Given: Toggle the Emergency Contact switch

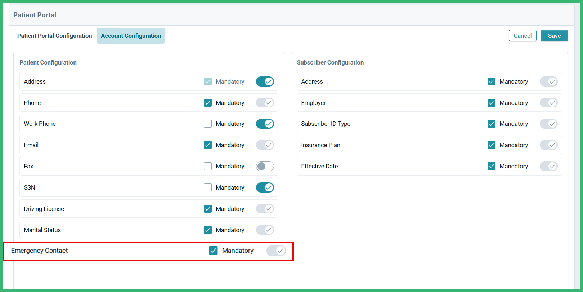Looking at the screenshot, I should tap(276, 251).
